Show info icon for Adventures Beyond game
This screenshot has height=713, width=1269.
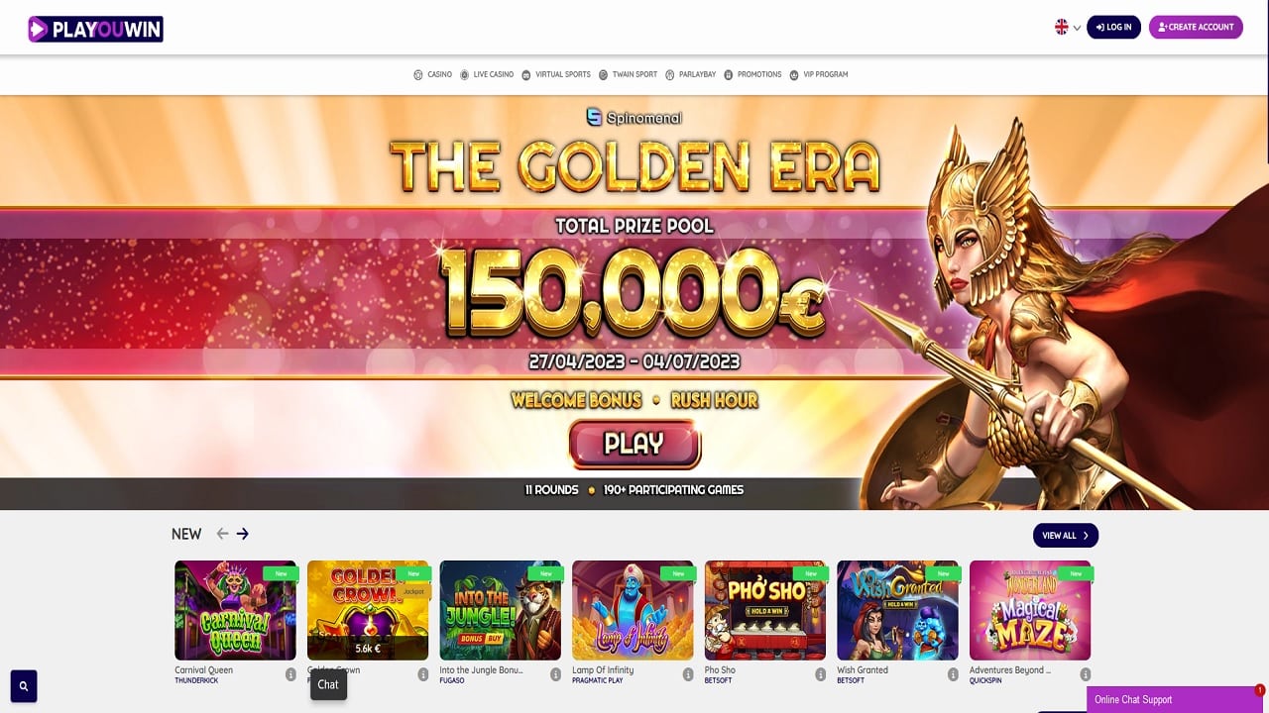[x=1086, y=674]
